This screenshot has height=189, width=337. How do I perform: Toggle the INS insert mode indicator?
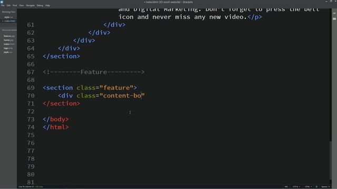coord(286,187)
